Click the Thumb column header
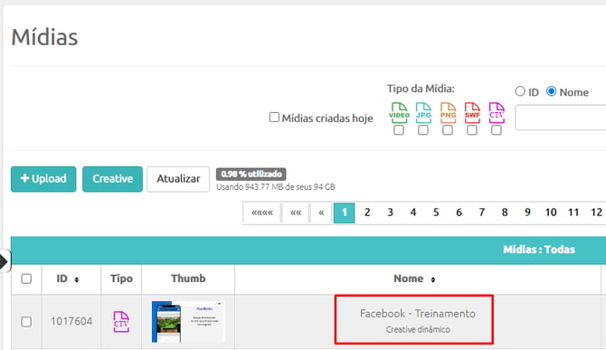Viewport: 606px width, 350px height. (x=188, y=279)
